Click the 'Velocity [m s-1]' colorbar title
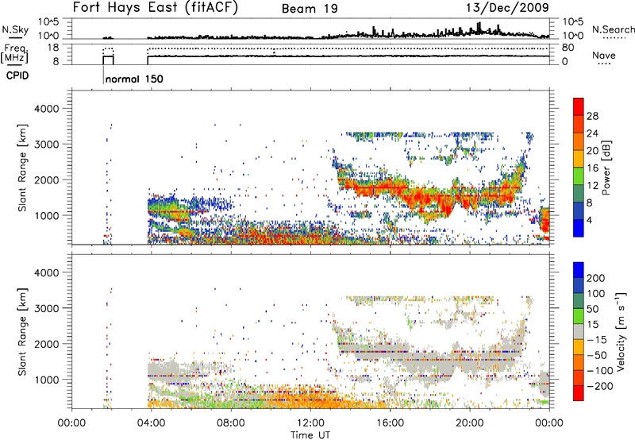This screenshot has height=440, width=635. click(x=622, y=331)
